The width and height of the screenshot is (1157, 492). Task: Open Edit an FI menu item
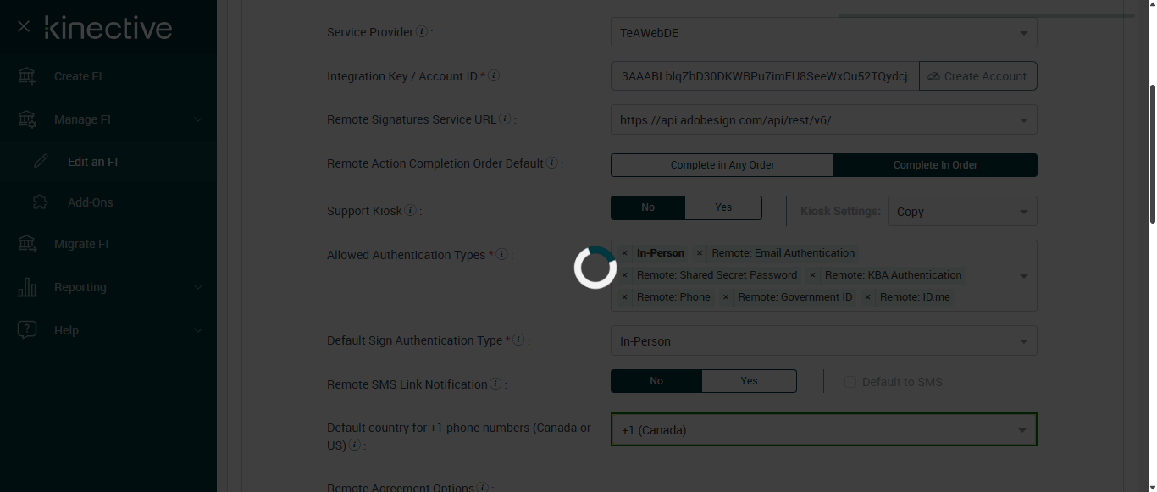tap(92, 162)
